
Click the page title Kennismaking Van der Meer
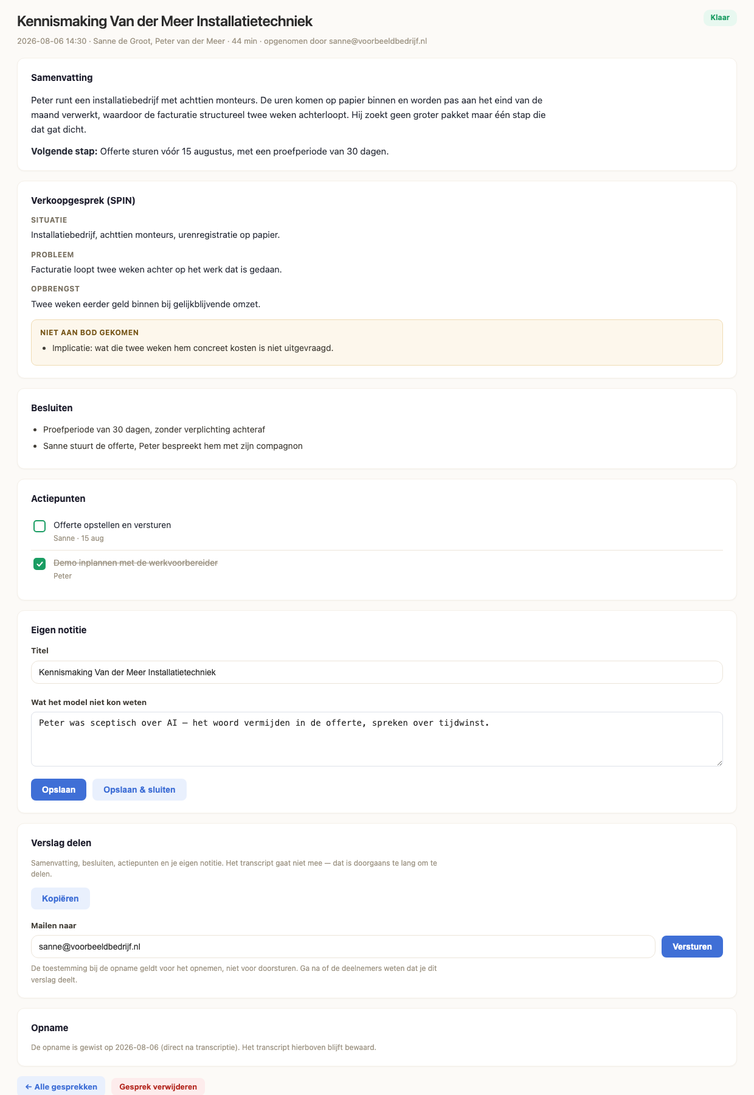[165, 21]
